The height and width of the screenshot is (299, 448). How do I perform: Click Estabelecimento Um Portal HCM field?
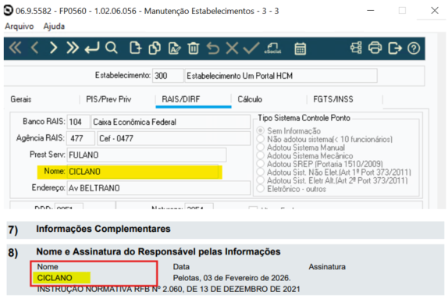coord(281,76)
